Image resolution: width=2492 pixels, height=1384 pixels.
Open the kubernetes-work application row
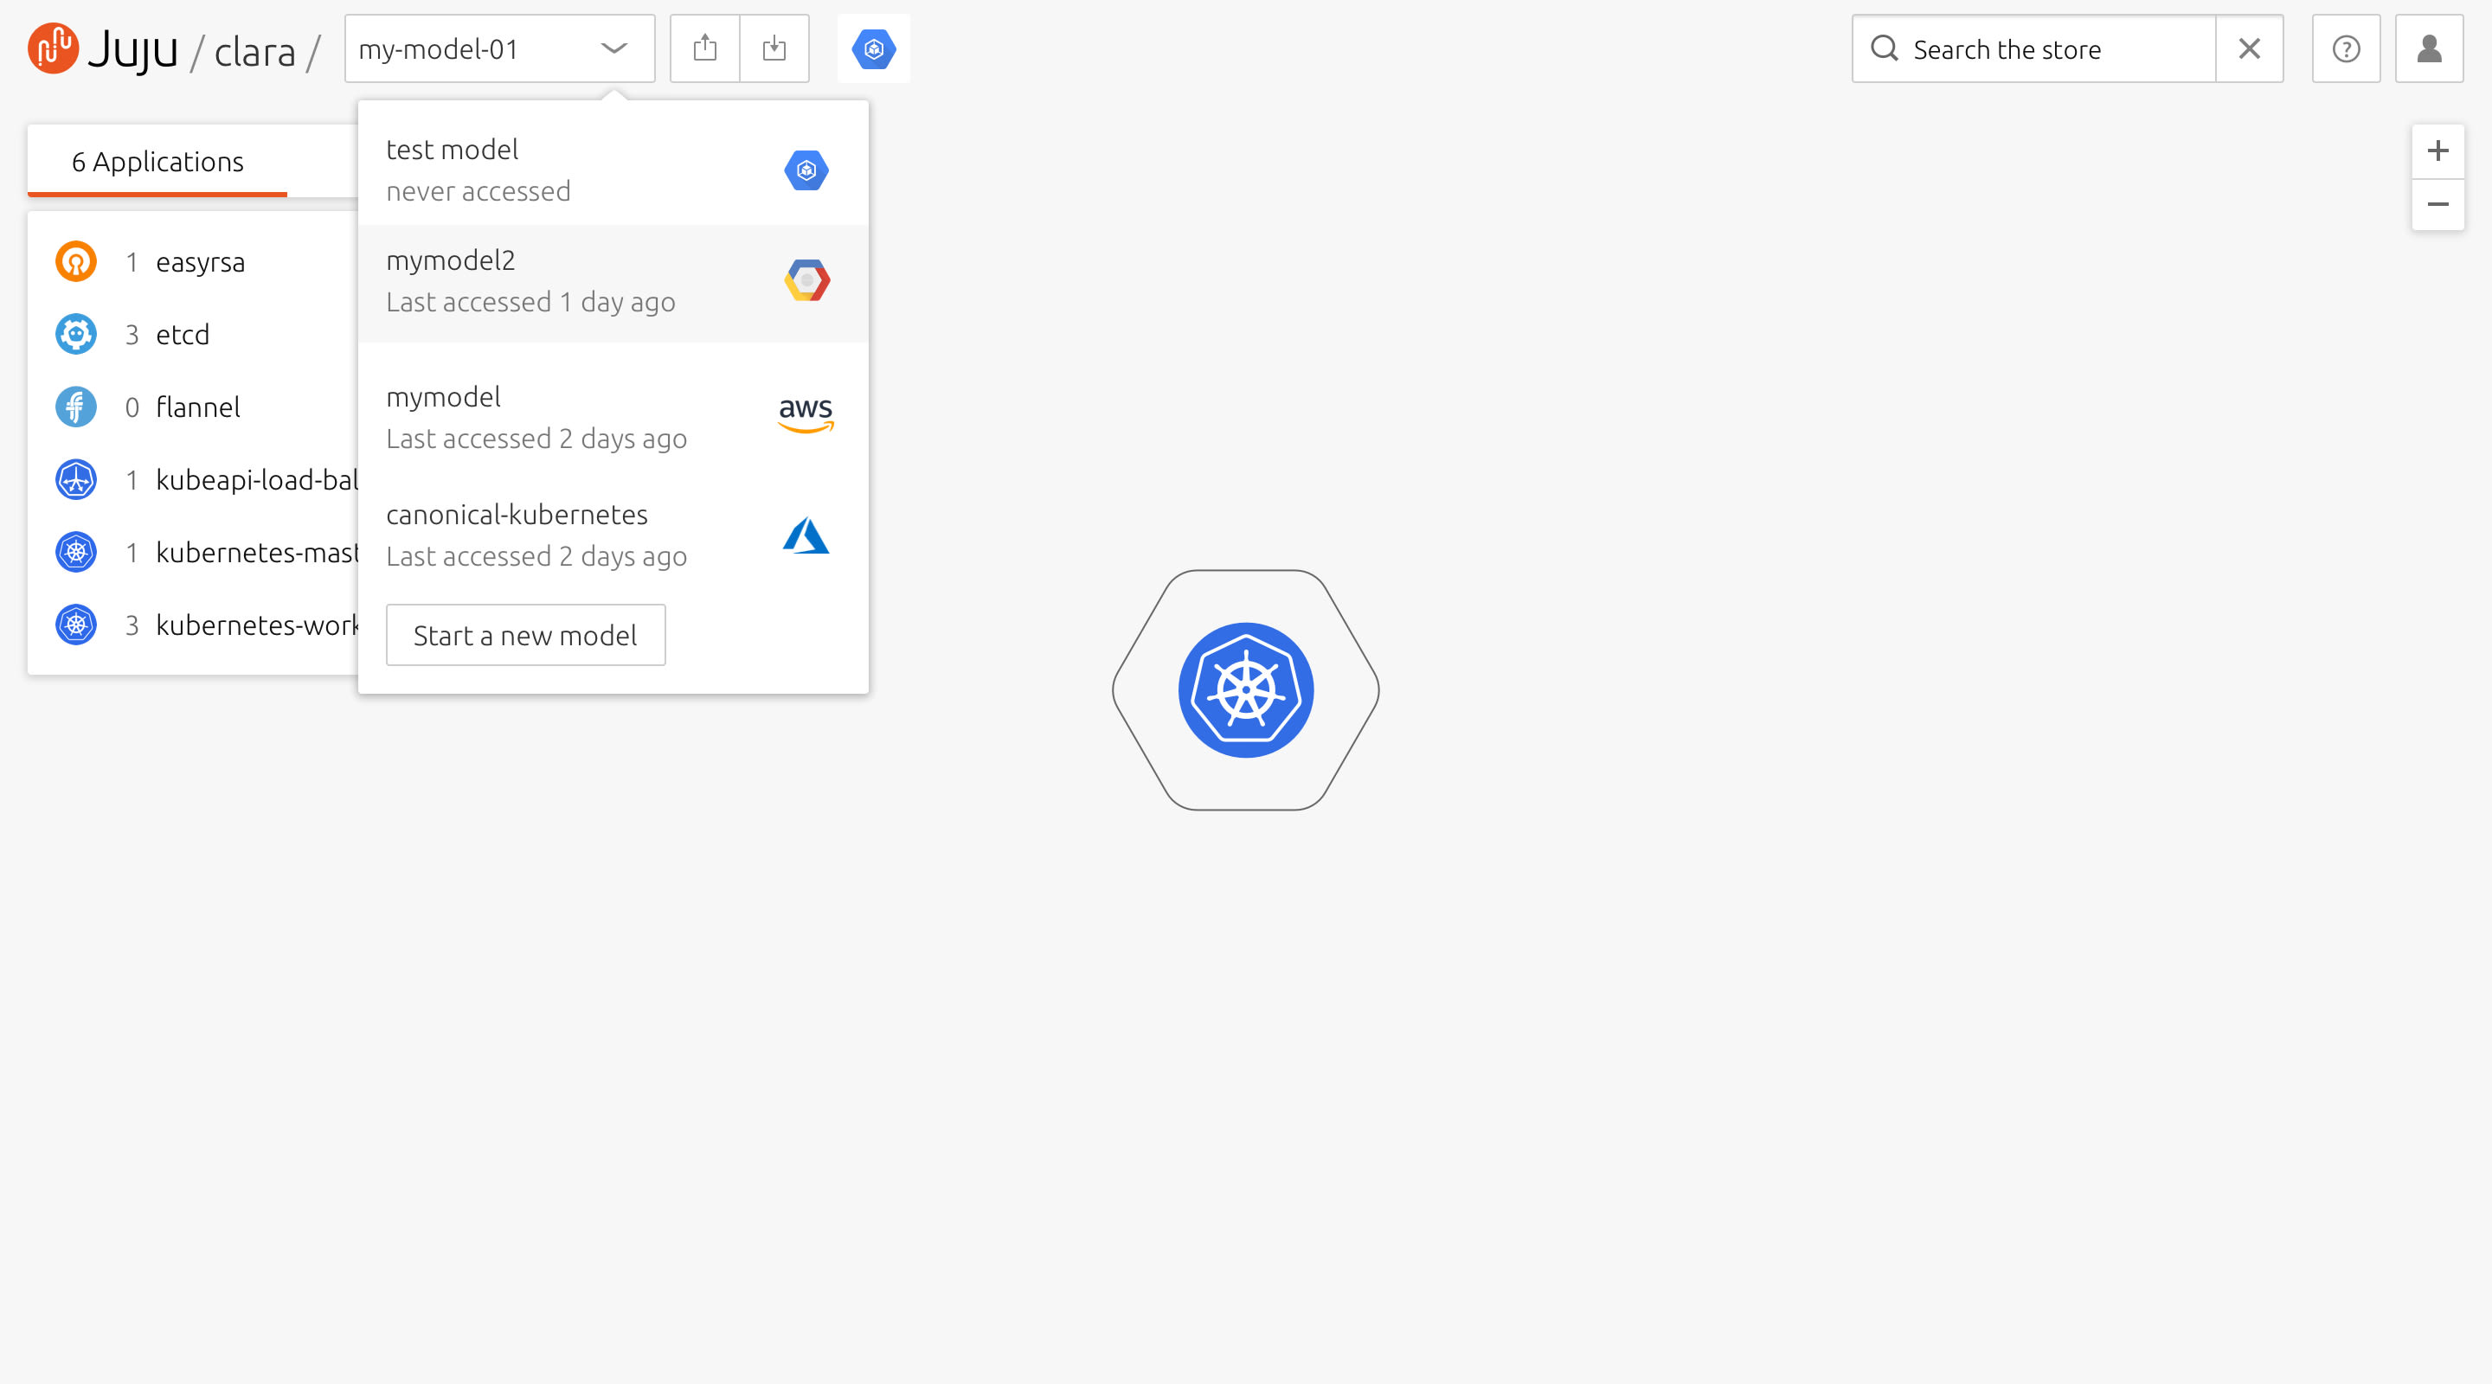click(x=194, y=625)
